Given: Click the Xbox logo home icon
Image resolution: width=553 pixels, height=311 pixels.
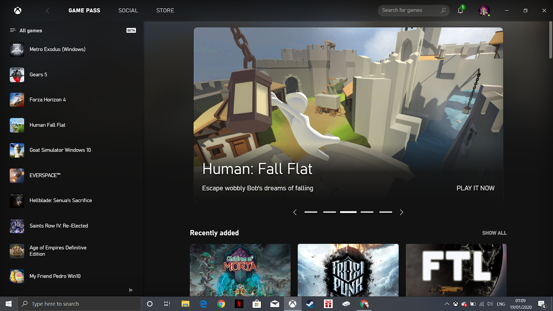Looking at the screenshot, I should tap(18, 10).
